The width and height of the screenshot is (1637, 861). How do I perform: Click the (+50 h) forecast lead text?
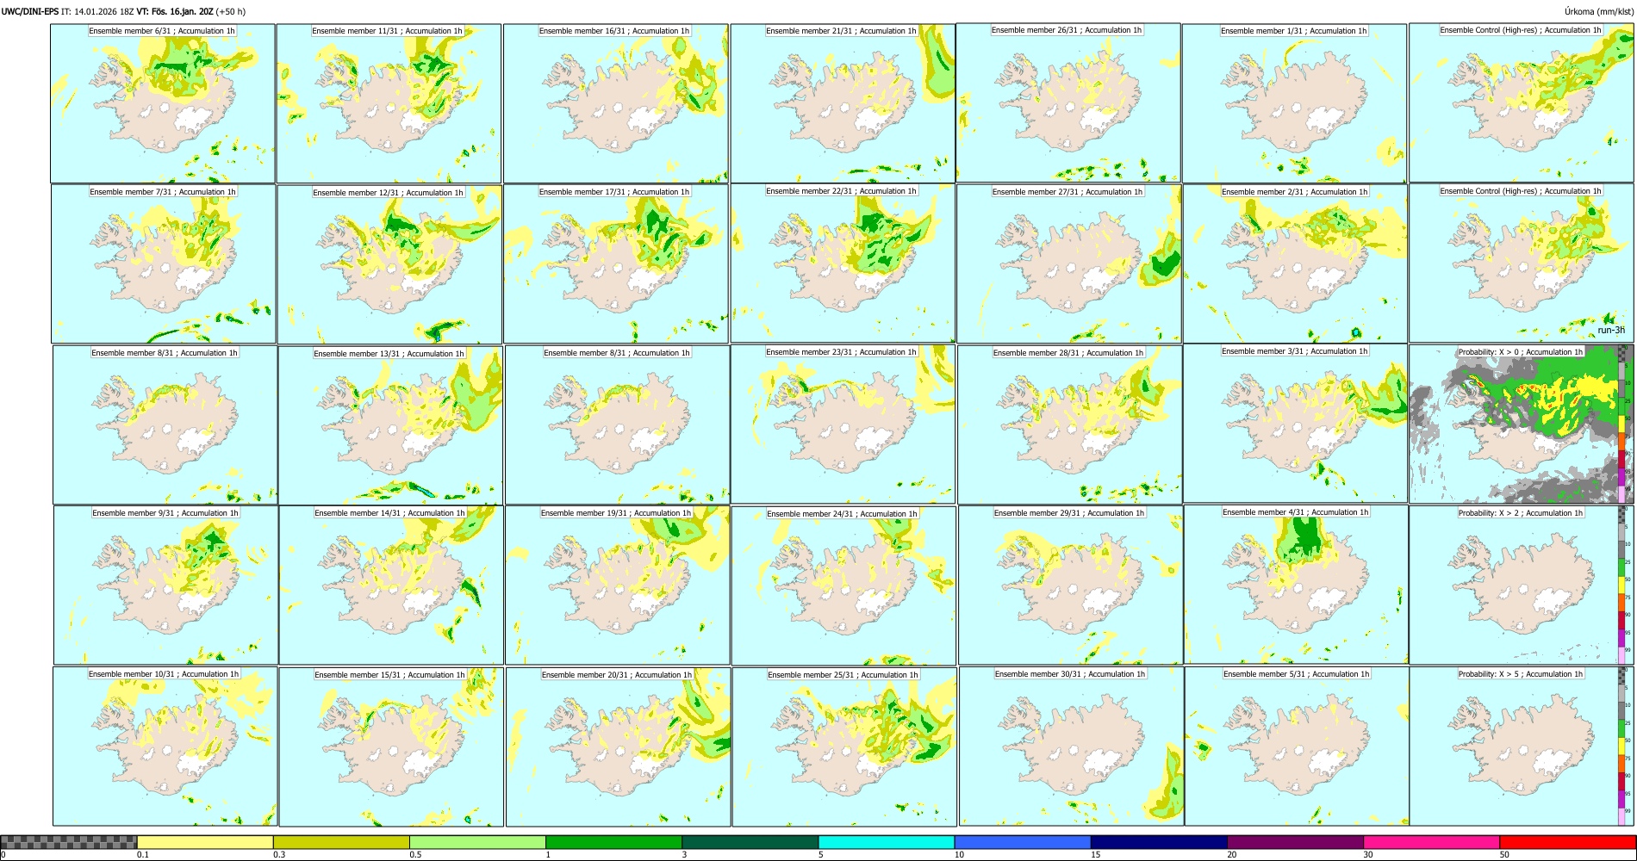231,12
